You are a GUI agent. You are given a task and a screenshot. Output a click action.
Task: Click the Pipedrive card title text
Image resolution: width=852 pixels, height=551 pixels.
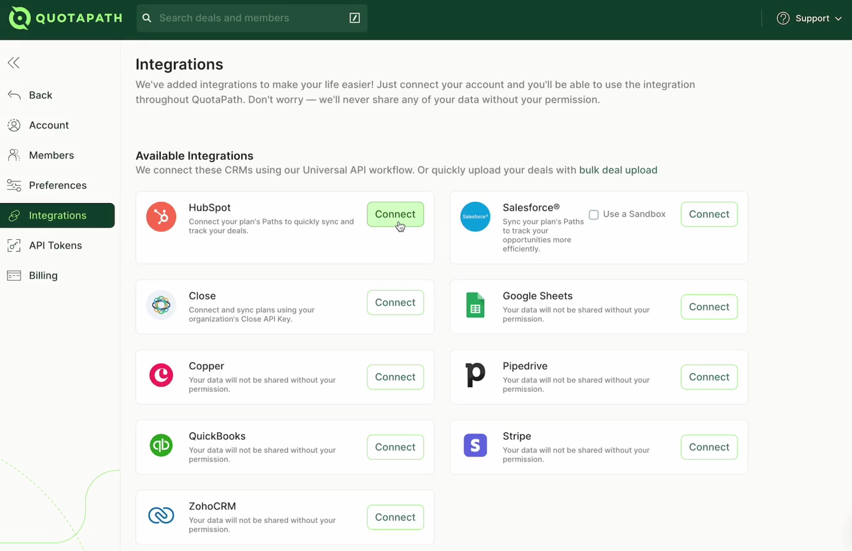click(x=525, y=367)
